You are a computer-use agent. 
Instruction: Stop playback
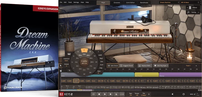(x=99, y=94)
